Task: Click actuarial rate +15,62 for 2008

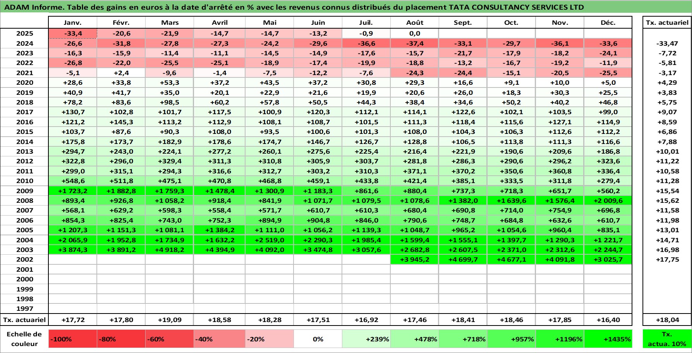Action: [667, 200]
